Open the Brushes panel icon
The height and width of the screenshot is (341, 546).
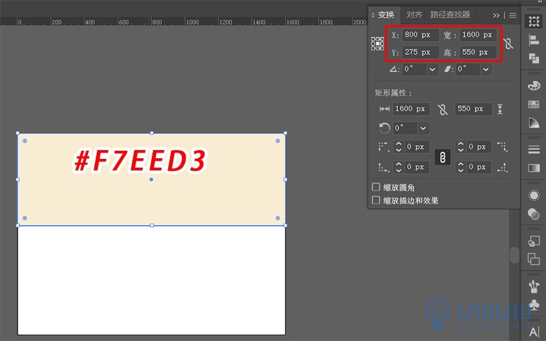(x=533, y=286)
